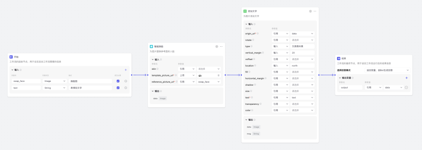Remove the swap_face variable row
The height and width of the screenshot is (150, 422).
tap(126, 81)
